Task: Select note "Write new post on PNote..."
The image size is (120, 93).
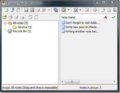Action: tap(83, 27)
